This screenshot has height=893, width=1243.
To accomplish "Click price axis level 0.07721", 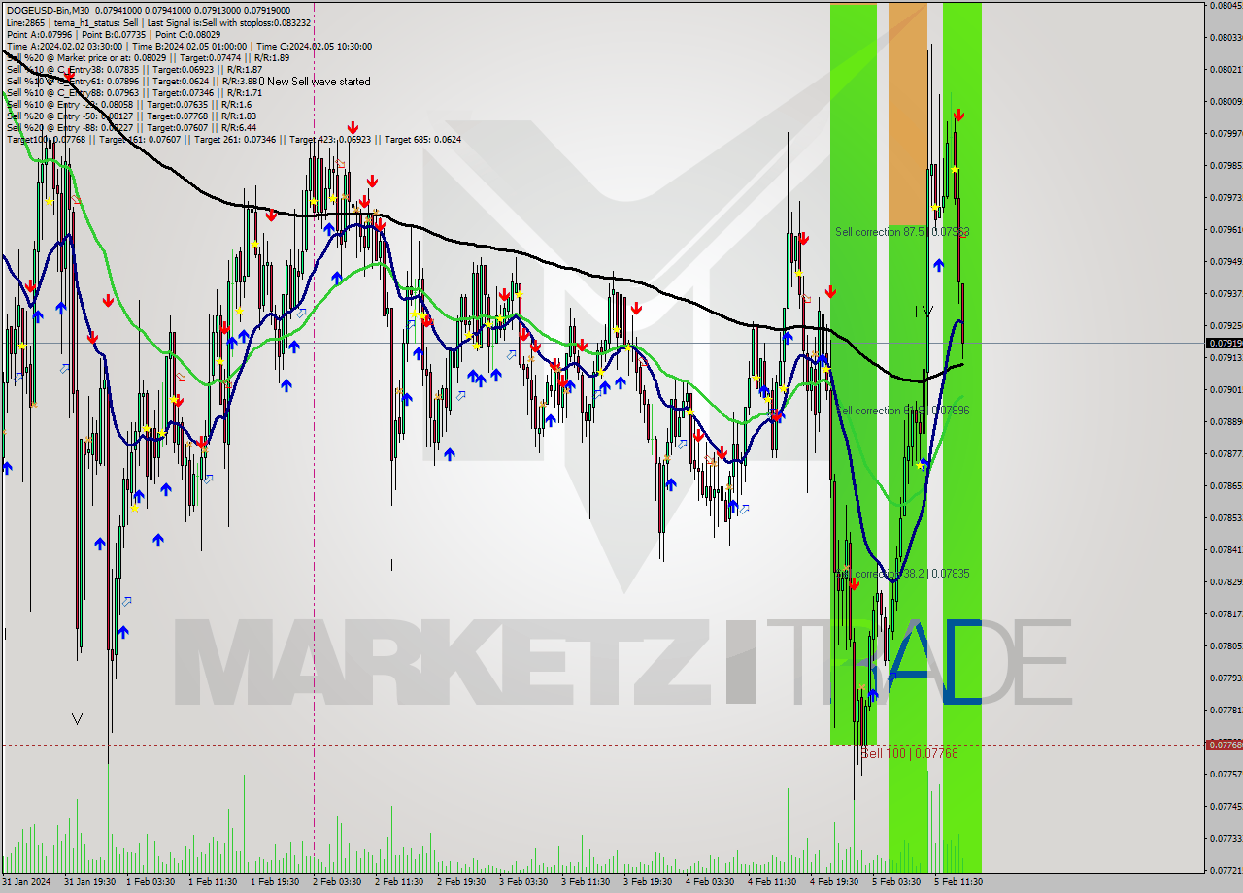I will coord(1226,870).
